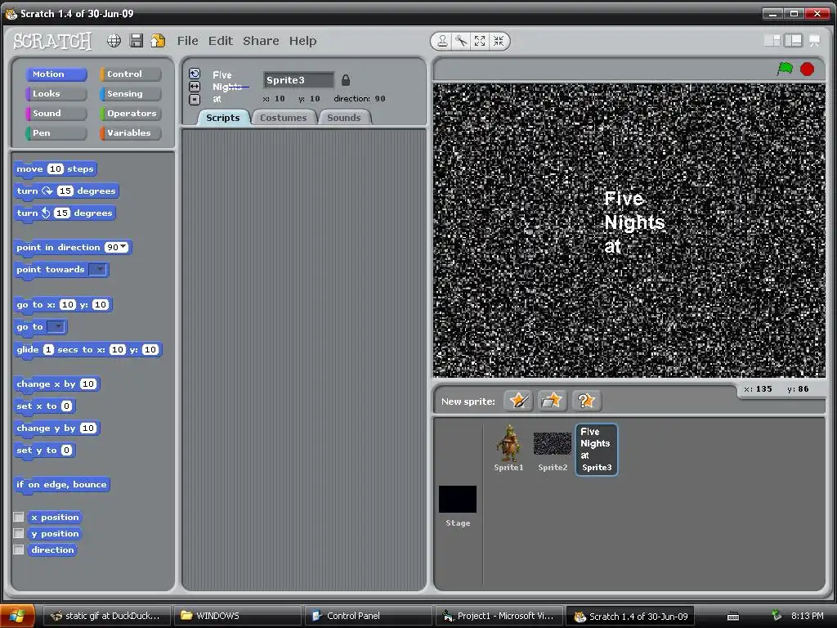Viewport: 837px width, 628px height.
Task: Click the turn counterclockwise 15 degrees block
Action: tap(64, 213)
